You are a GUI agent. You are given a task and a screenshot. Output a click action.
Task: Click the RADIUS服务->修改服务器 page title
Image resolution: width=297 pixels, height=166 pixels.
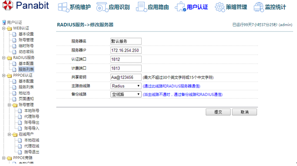[85, 25]
